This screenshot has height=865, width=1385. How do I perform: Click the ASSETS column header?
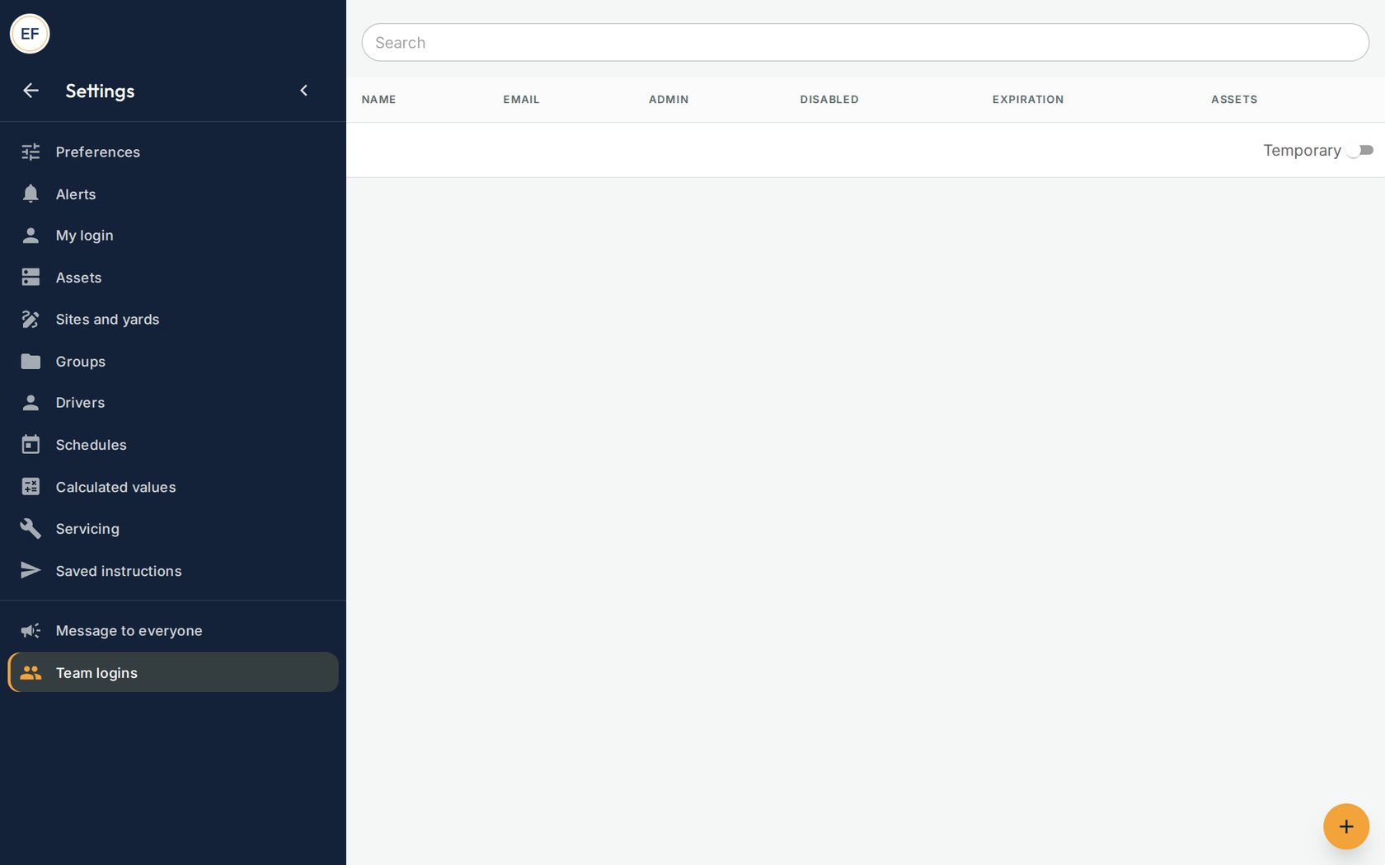click(1234, 100)
